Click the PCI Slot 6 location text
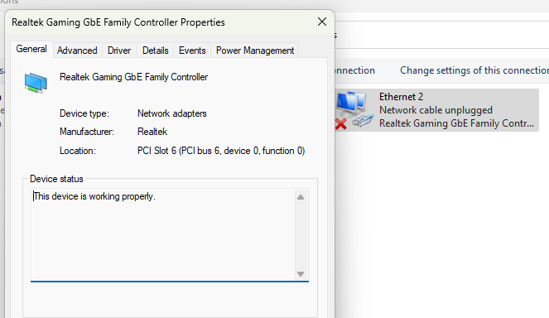 click(221, 151)
